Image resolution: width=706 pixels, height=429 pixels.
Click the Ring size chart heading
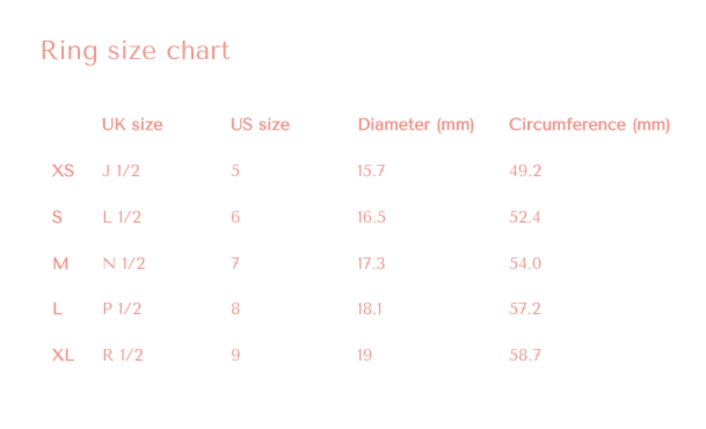(x=135, y=51)
